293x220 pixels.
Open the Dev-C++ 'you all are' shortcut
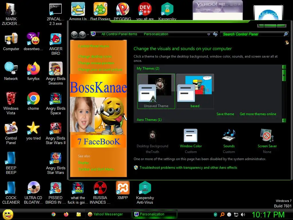coord(145,11)
